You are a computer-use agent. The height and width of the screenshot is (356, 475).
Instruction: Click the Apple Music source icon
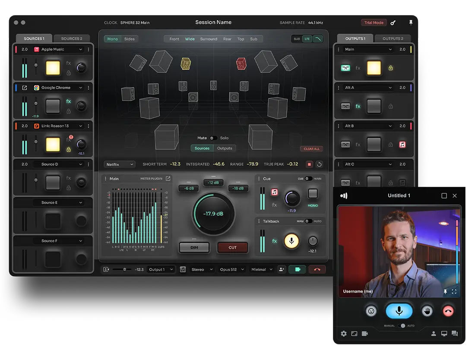tap(37, 49)
